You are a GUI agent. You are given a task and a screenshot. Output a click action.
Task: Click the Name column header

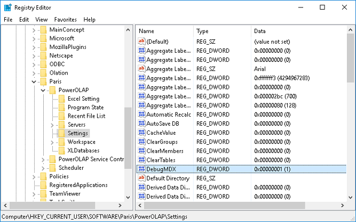[x=165, y=31]
